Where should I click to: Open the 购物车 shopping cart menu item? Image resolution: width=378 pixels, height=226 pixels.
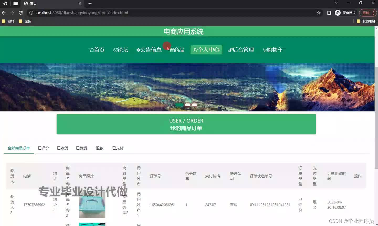point(273,50)
